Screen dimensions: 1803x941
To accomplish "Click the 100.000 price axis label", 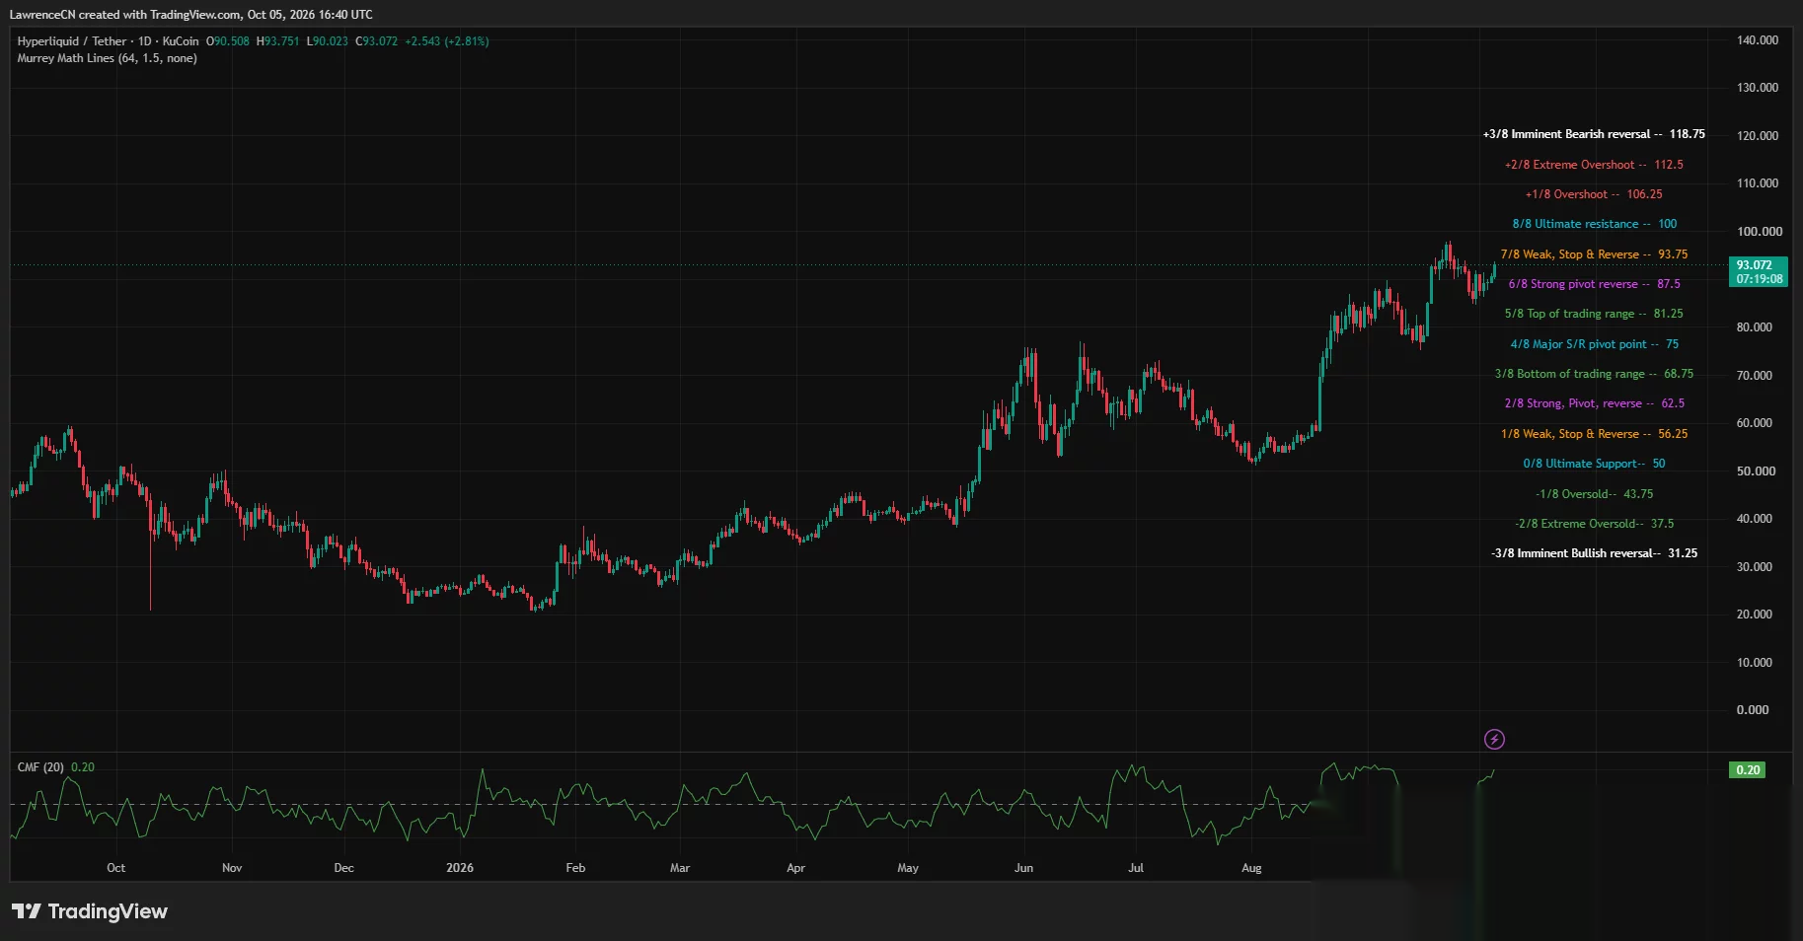I will pos(1760,232).
